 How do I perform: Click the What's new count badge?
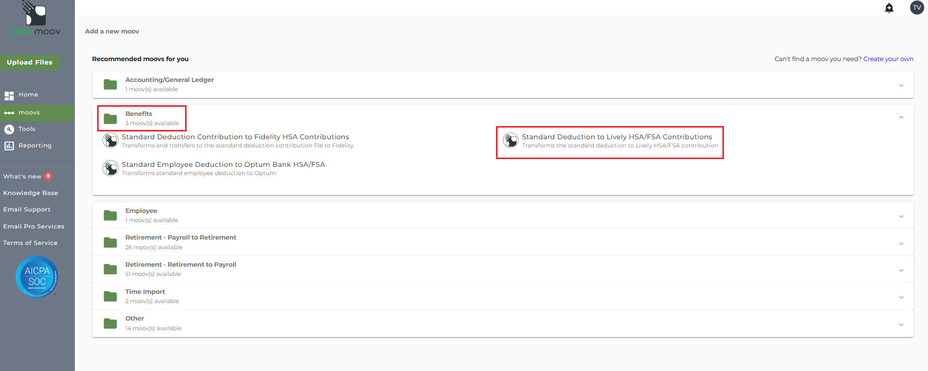pos(48,176)
